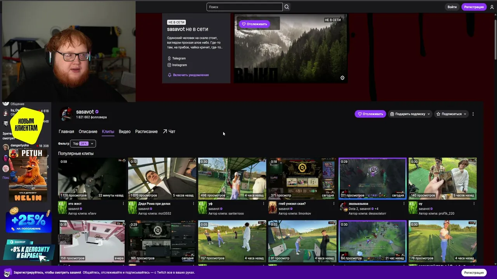Open the offline banner settings gear
Screen dimensions: 497x279
[342, 78]
